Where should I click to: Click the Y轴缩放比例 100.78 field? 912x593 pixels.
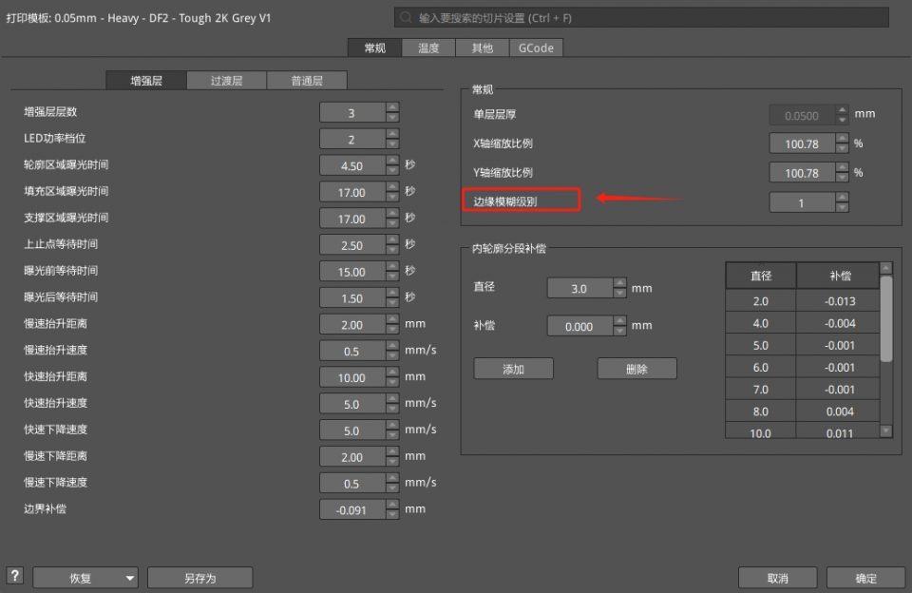point(802,173)
